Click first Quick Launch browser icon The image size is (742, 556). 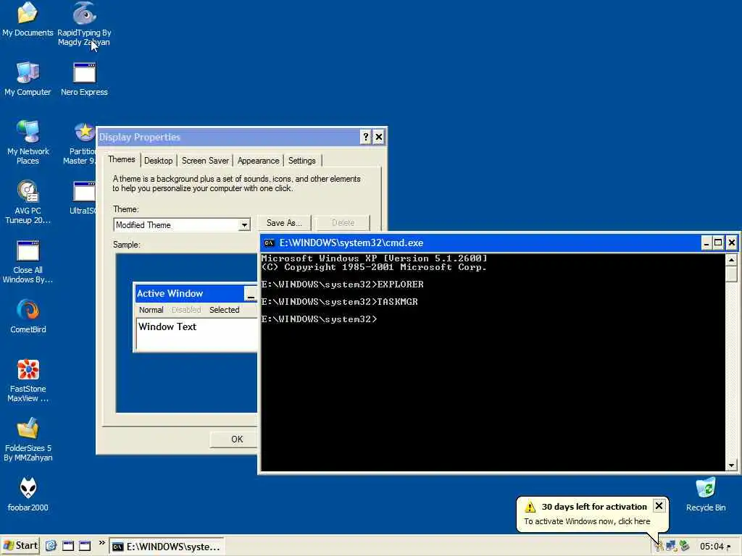click(51, 546)
